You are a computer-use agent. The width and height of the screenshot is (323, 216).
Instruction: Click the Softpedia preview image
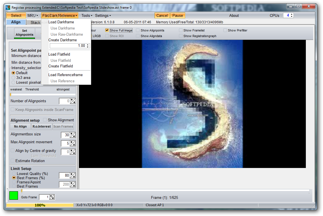(192, 104)
